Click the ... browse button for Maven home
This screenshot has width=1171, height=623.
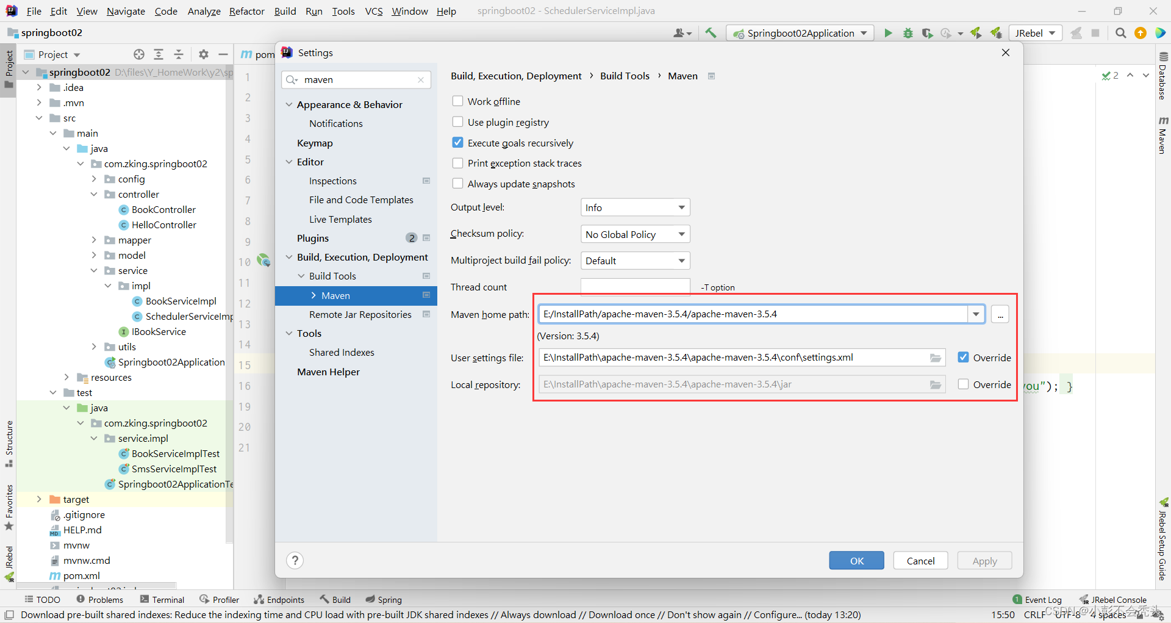1000,314
